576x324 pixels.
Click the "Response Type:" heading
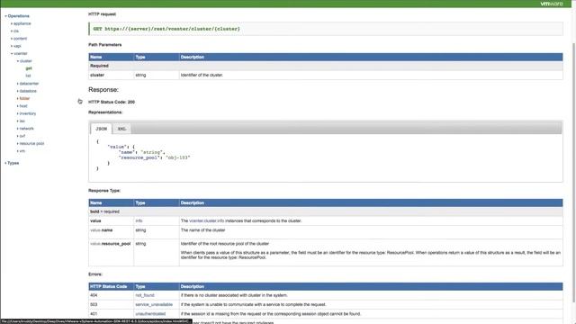pos(104,191)
